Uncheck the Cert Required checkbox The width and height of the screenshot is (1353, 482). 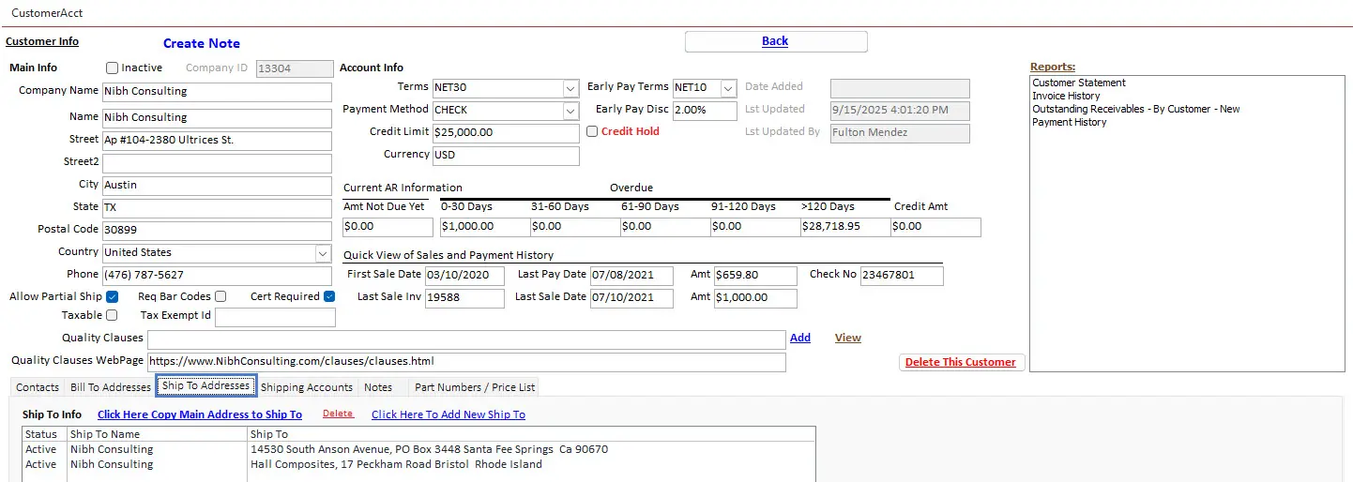(329, 297)
